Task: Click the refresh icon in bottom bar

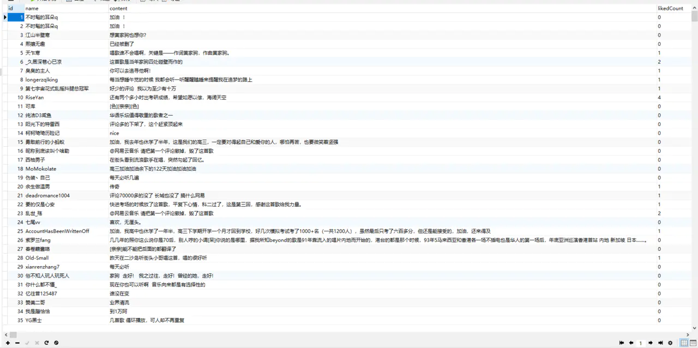Action: [x=46, y=343]
